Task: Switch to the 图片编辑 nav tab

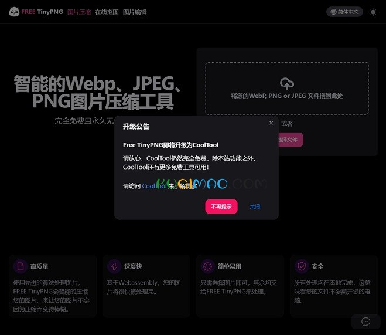Action: 135,12
